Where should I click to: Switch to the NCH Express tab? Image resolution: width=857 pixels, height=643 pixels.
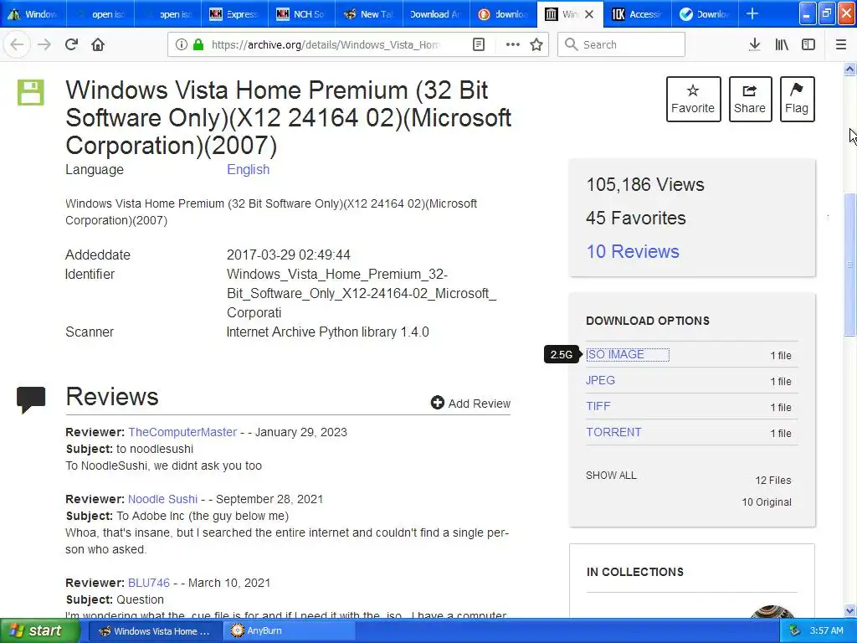tap(234, 14)
